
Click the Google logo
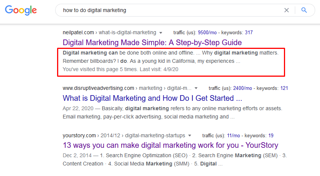pyautogui.click(x=21, y=11)
